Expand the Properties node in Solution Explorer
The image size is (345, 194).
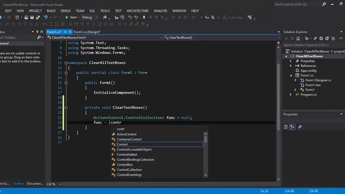[x=291, y=61]
